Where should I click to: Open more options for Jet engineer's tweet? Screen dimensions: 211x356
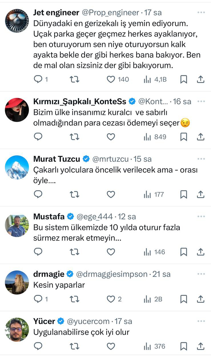(201, 13)
